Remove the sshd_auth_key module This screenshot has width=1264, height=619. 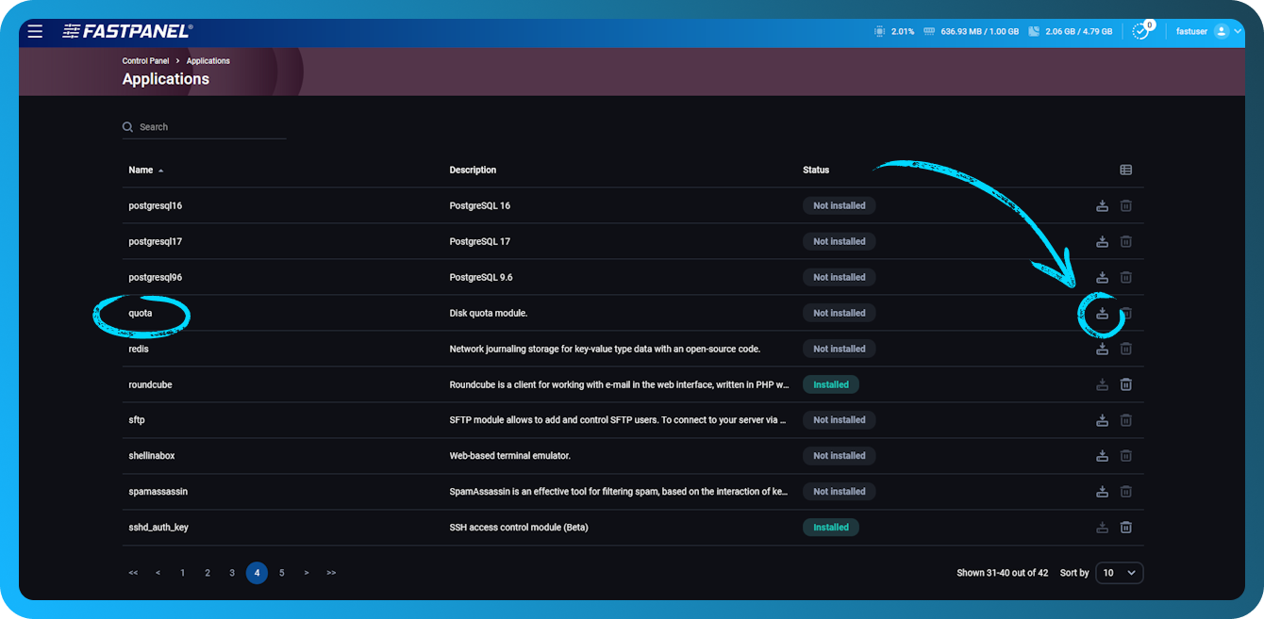tap(1125, 527)
